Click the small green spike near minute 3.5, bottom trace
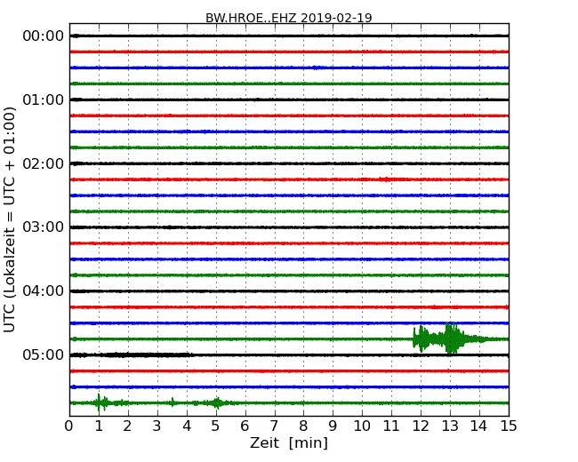The width and height of the screenshot is (578, 462). pos(173,402)
